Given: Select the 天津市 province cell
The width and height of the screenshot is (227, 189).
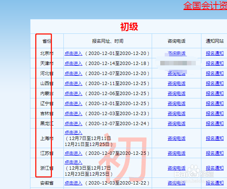Looking at the screenshot, I should (x=47, y=63).
